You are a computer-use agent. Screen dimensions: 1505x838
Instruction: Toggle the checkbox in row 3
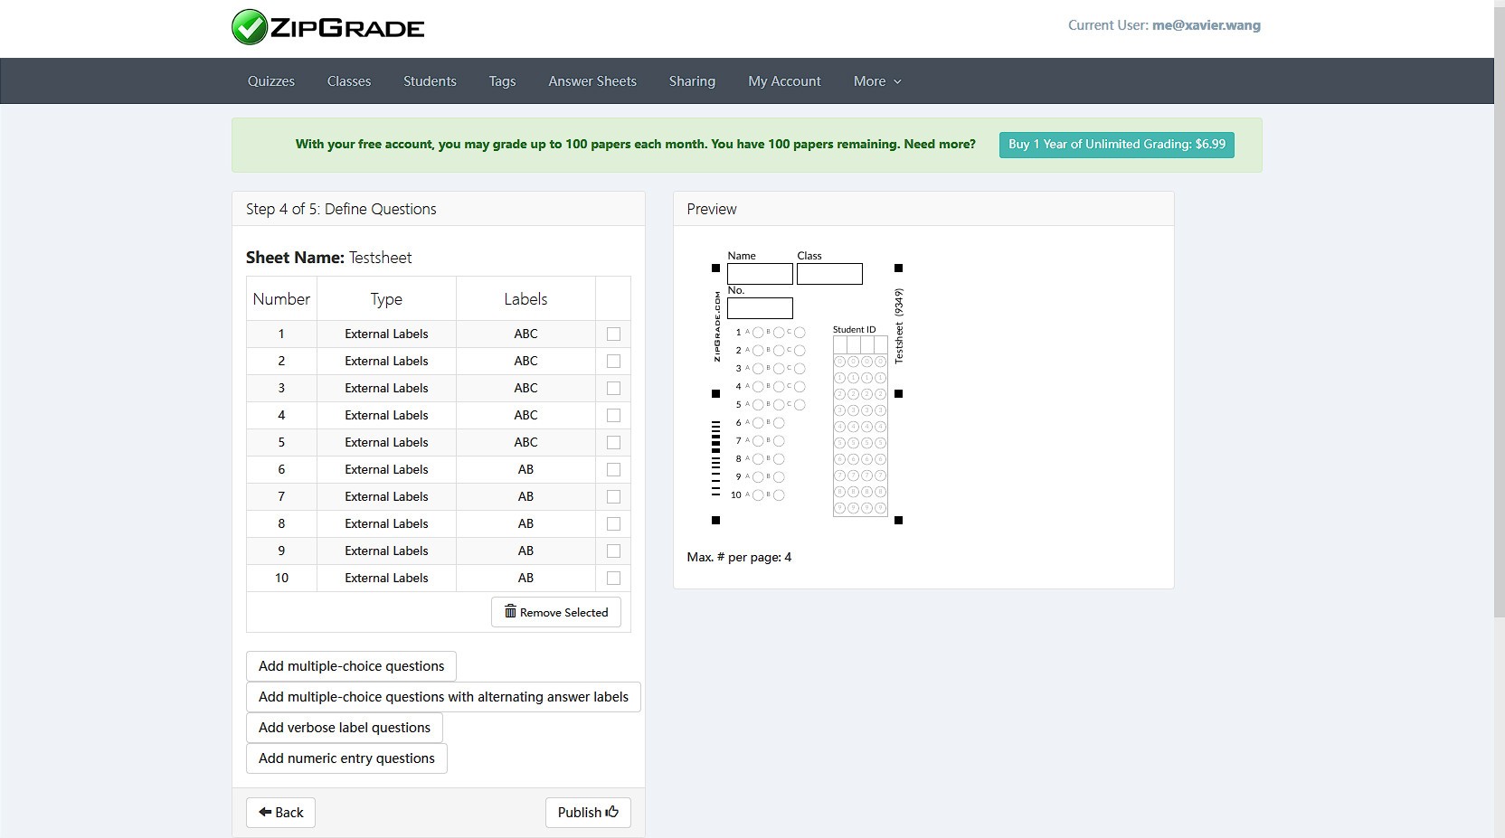coord(613,388)
